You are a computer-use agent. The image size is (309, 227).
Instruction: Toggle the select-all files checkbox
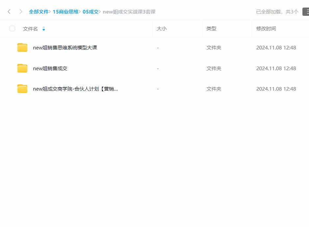pos(12,29)
